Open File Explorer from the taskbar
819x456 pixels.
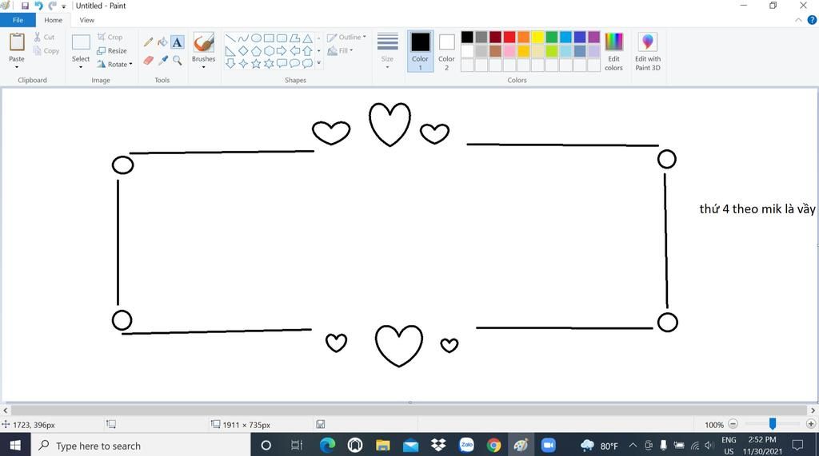click(383, 445)
